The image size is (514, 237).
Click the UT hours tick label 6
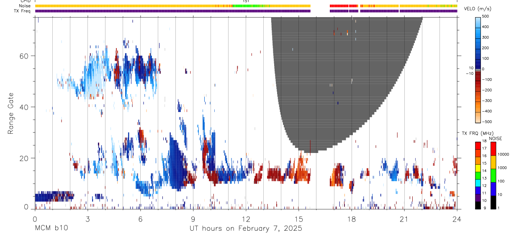click(140, 219)
